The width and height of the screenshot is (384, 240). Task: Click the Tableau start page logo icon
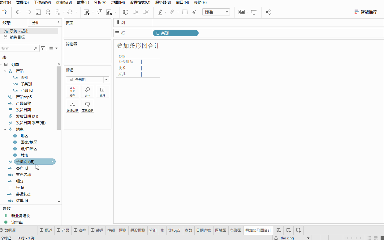[4, 12]
